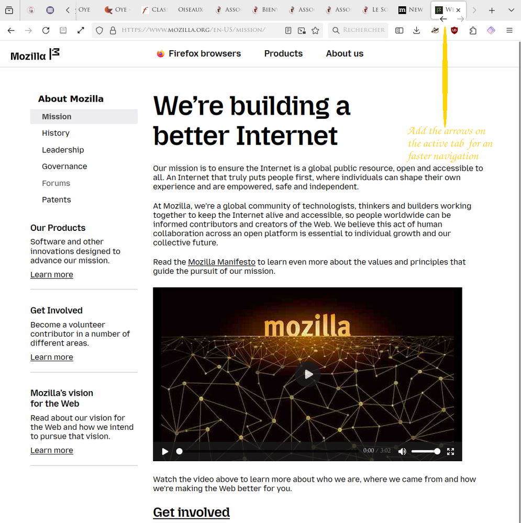This screenshot has height=523, width=521.
Task: Reload the page with the refresh icon
Action: 46,30
